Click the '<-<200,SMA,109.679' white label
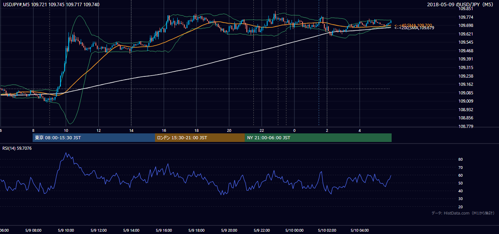 click(414, 28)
